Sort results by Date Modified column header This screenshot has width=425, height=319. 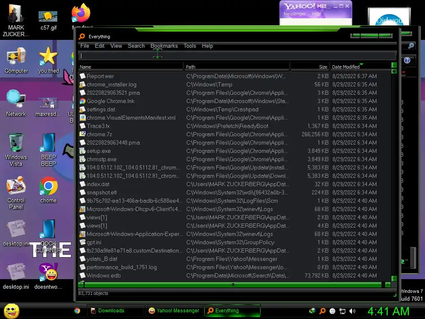361,67
